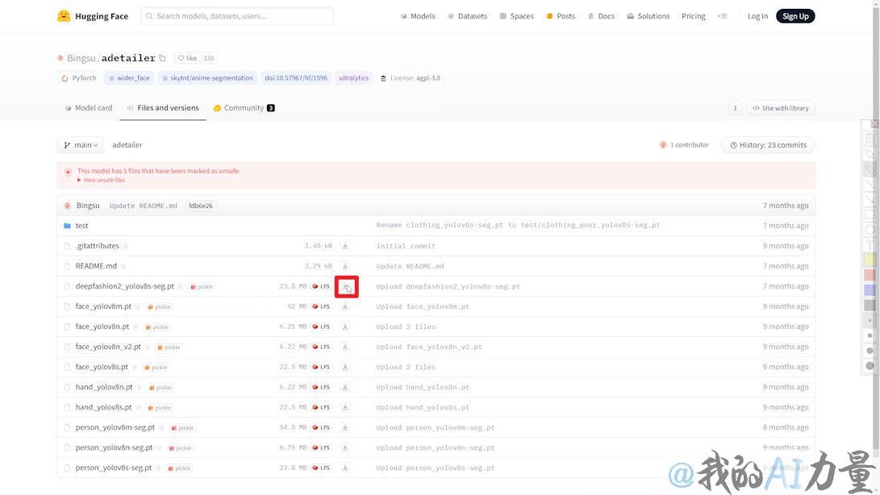This screenshot has height=495, width=880.
Task: Select the rectangle annotation tool
Action: coord(870,214)
